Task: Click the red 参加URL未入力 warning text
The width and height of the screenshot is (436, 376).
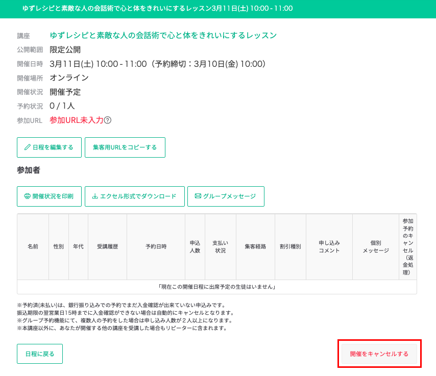Action: (77, 120)
